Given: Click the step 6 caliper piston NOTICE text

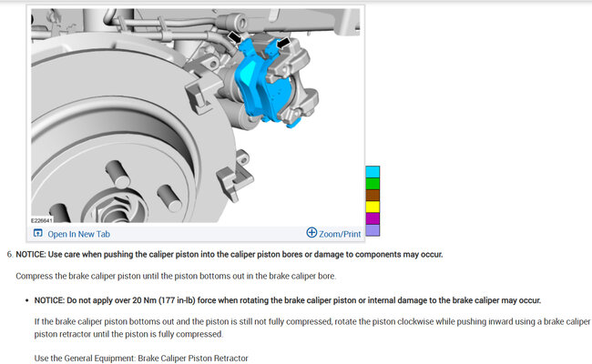Looking at the screenshot, I should 230,255.
